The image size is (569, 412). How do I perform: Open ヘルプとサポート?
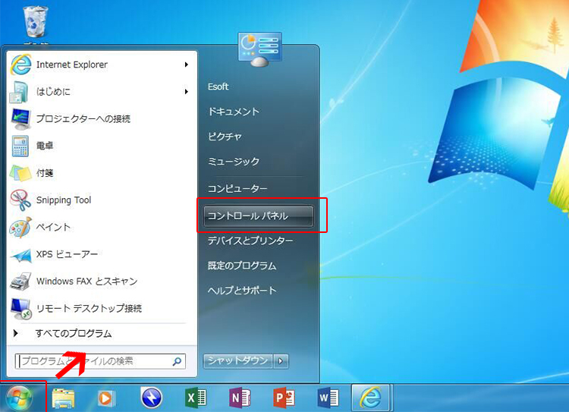pos(242,291)
